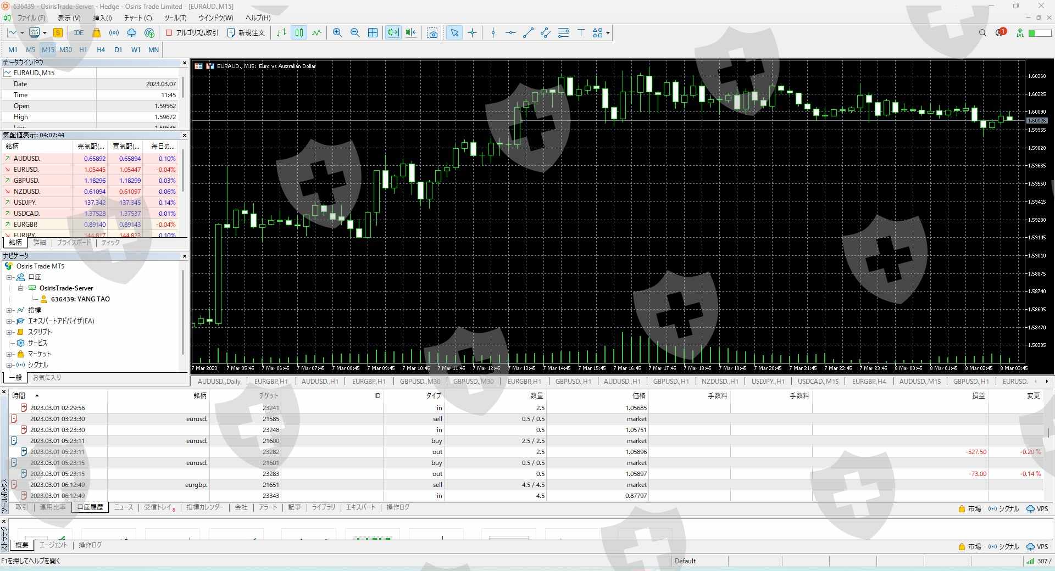Click the zoom out magnifier icon
The height and width of the screenshot is (571, 1055).
point(355,33)
